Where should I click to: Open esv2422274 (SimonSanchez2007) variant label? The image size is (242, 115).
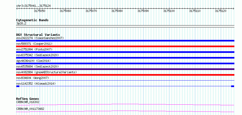coord(40,38)
